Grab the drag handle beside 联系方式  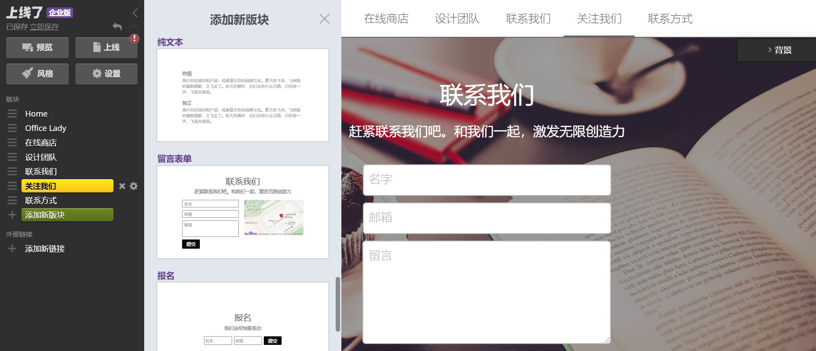[x=12, y=200]
